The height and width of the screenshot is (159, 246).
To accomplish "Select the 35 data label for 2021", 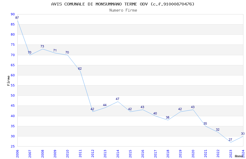I will pyautogui.click(x=205, y=124).
